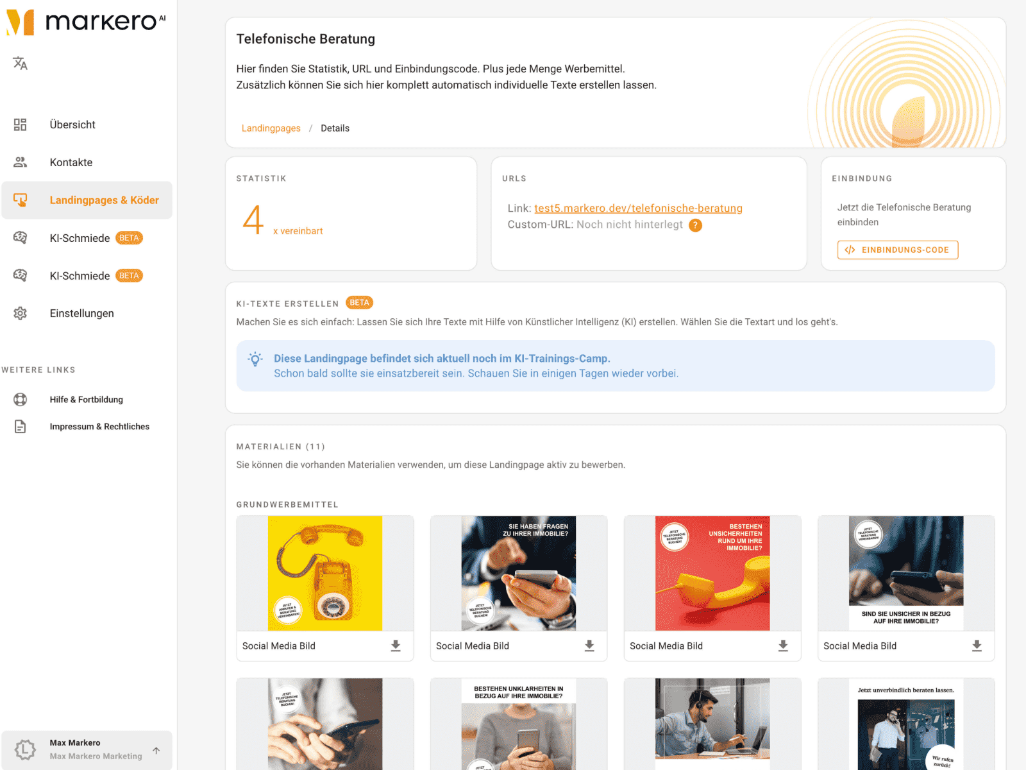The image size is (1026, 770).
Task: Click the Kontakte people icon
Action: click(x=21, y=162)
